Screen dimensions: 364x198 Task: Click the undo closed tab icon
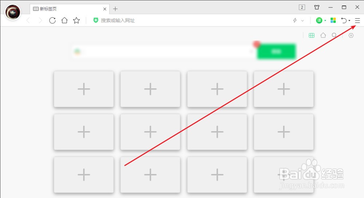point(344,20)
